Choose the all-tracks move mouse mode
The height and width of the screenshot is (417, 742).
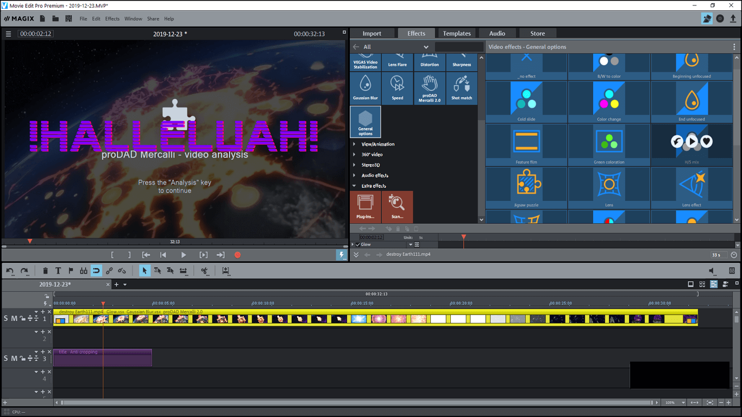pos(170,270)
